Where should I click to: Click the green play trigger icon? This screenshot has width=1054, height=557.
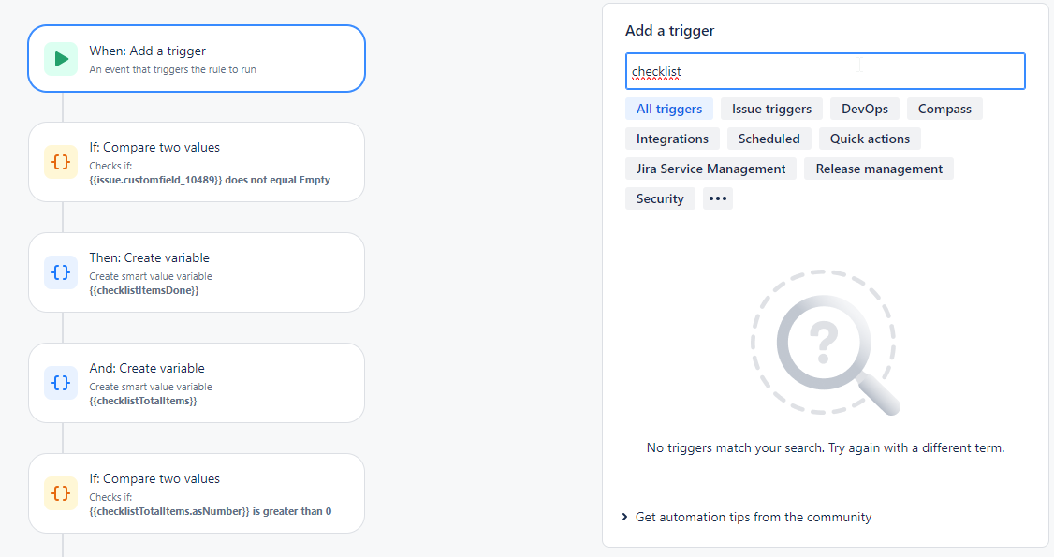pos(61,58)
